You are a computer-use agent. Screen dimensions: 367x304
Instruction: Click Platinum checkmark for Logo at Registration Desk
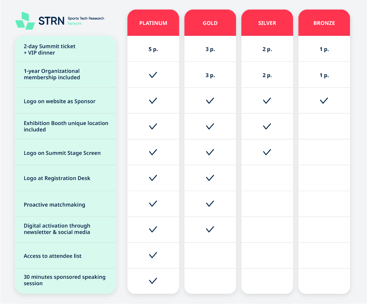pos(153,178)
